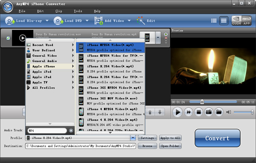The height and width of the screenshot is (163, 256).
Task: Click the big Convert button
Action: [x=217, y=138]
